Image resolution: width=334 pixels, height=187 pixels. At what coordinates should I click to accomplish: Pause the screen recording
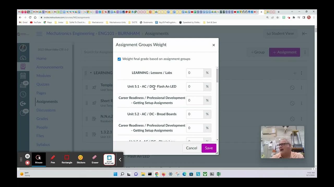(x=27, y=156)
